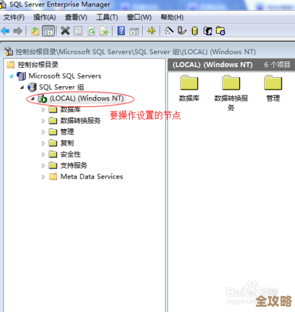Open the 帮助(H) menu
The width and height of the screenshot is (295, 312).
pyautogui.click(x=172, y=17)
